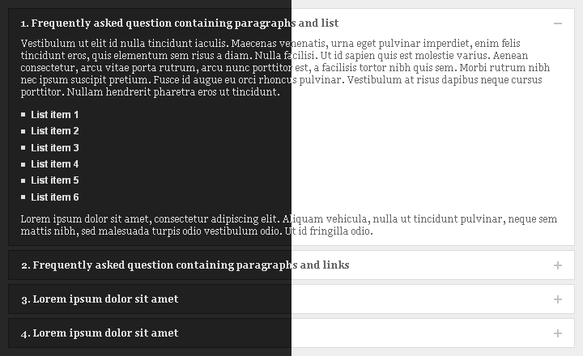The width and height of the screenshot is (583, 356).
Task: Pick List item 6 at the list bottom
Action: point(55,197)
